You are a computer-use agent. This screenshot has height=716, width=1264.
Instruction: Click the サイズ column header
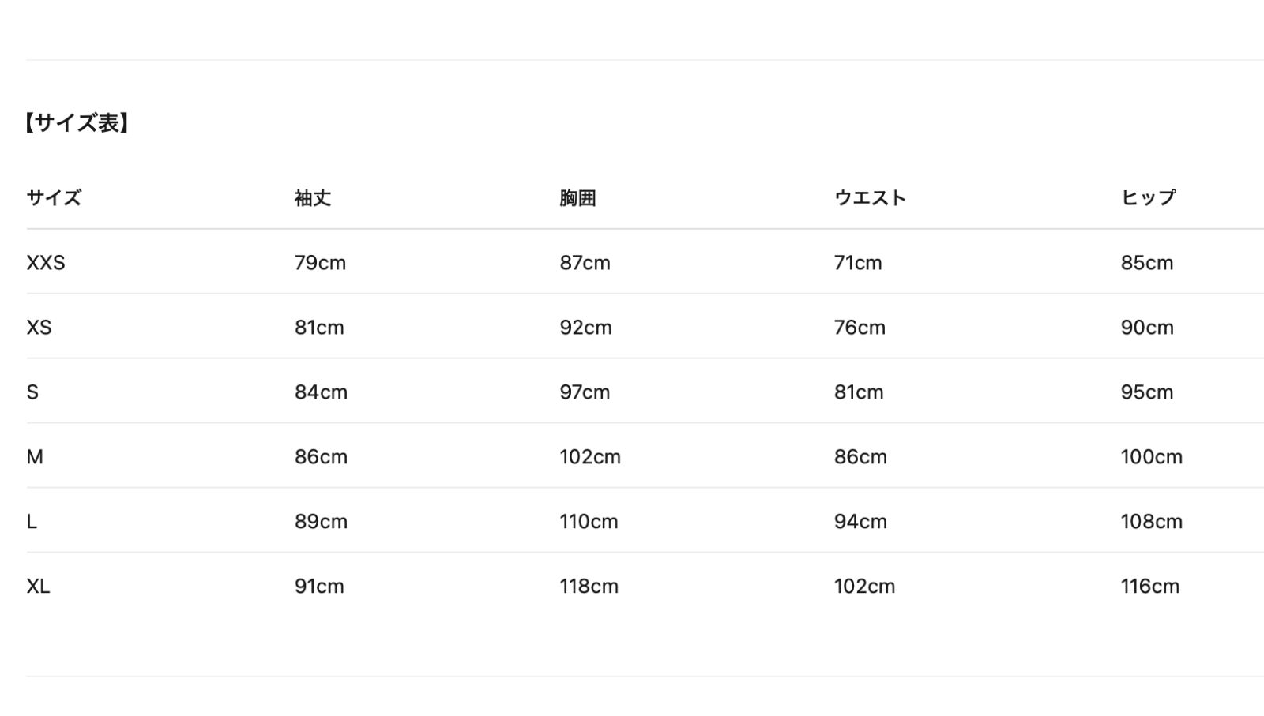click(x=54, y=197)
